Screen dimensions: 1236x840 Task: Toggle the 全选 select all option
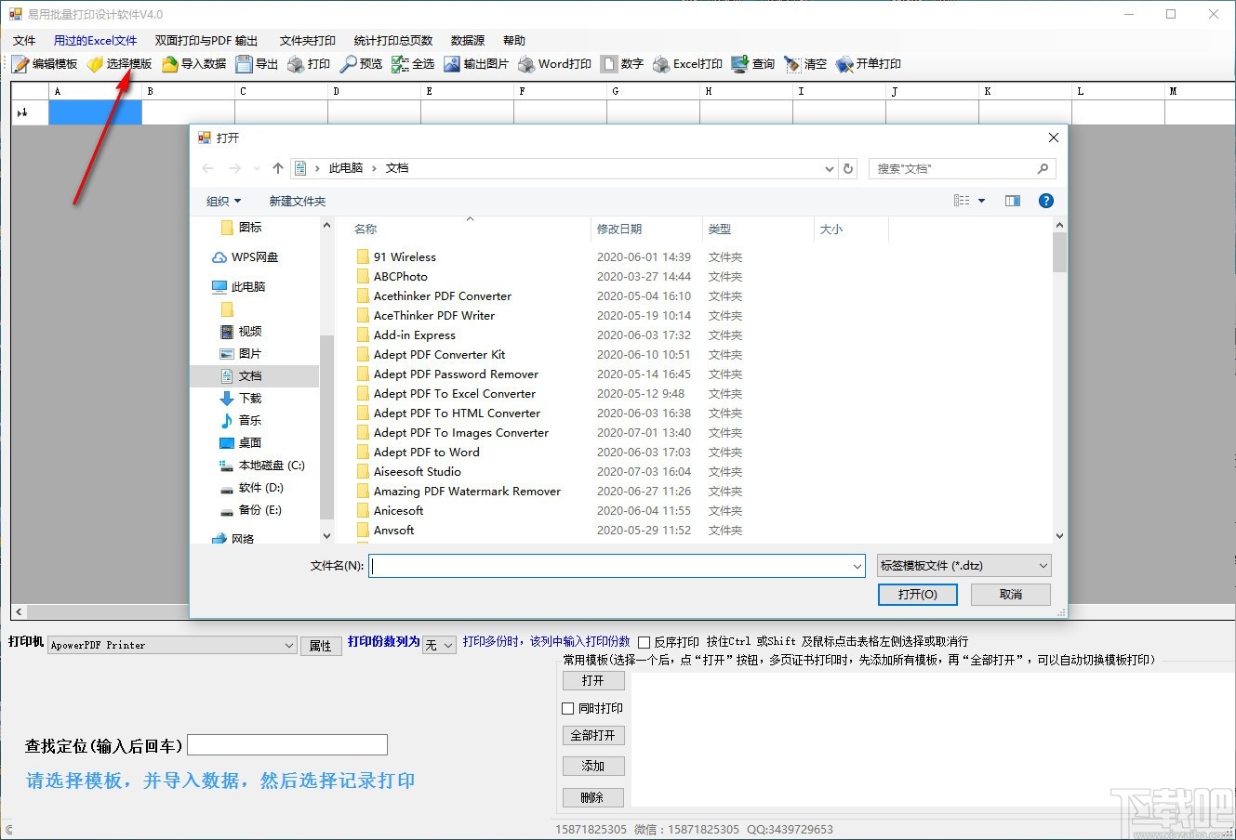click(x=413, y=63)
